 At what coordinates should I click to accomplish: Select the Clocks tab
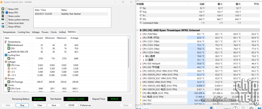pyautogui.click(x=54, y=32)
